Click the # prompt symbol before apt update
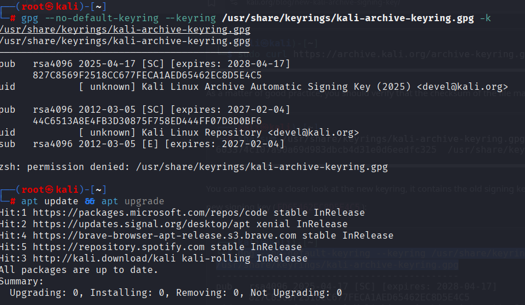 point(13,201)
